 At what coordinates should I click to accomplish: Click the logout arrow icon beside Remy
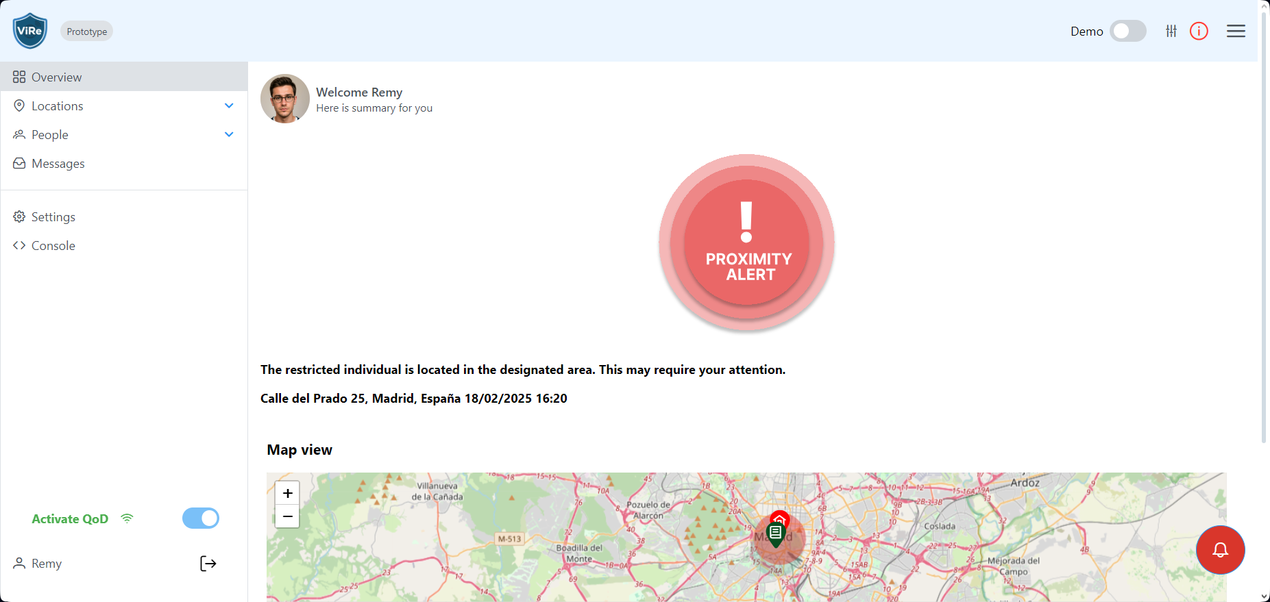208,564
